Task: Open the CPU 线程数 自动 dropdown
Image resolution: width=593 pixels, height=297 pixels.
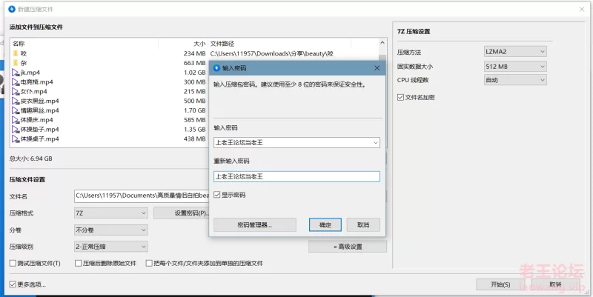Action: [x=515, y=80]
